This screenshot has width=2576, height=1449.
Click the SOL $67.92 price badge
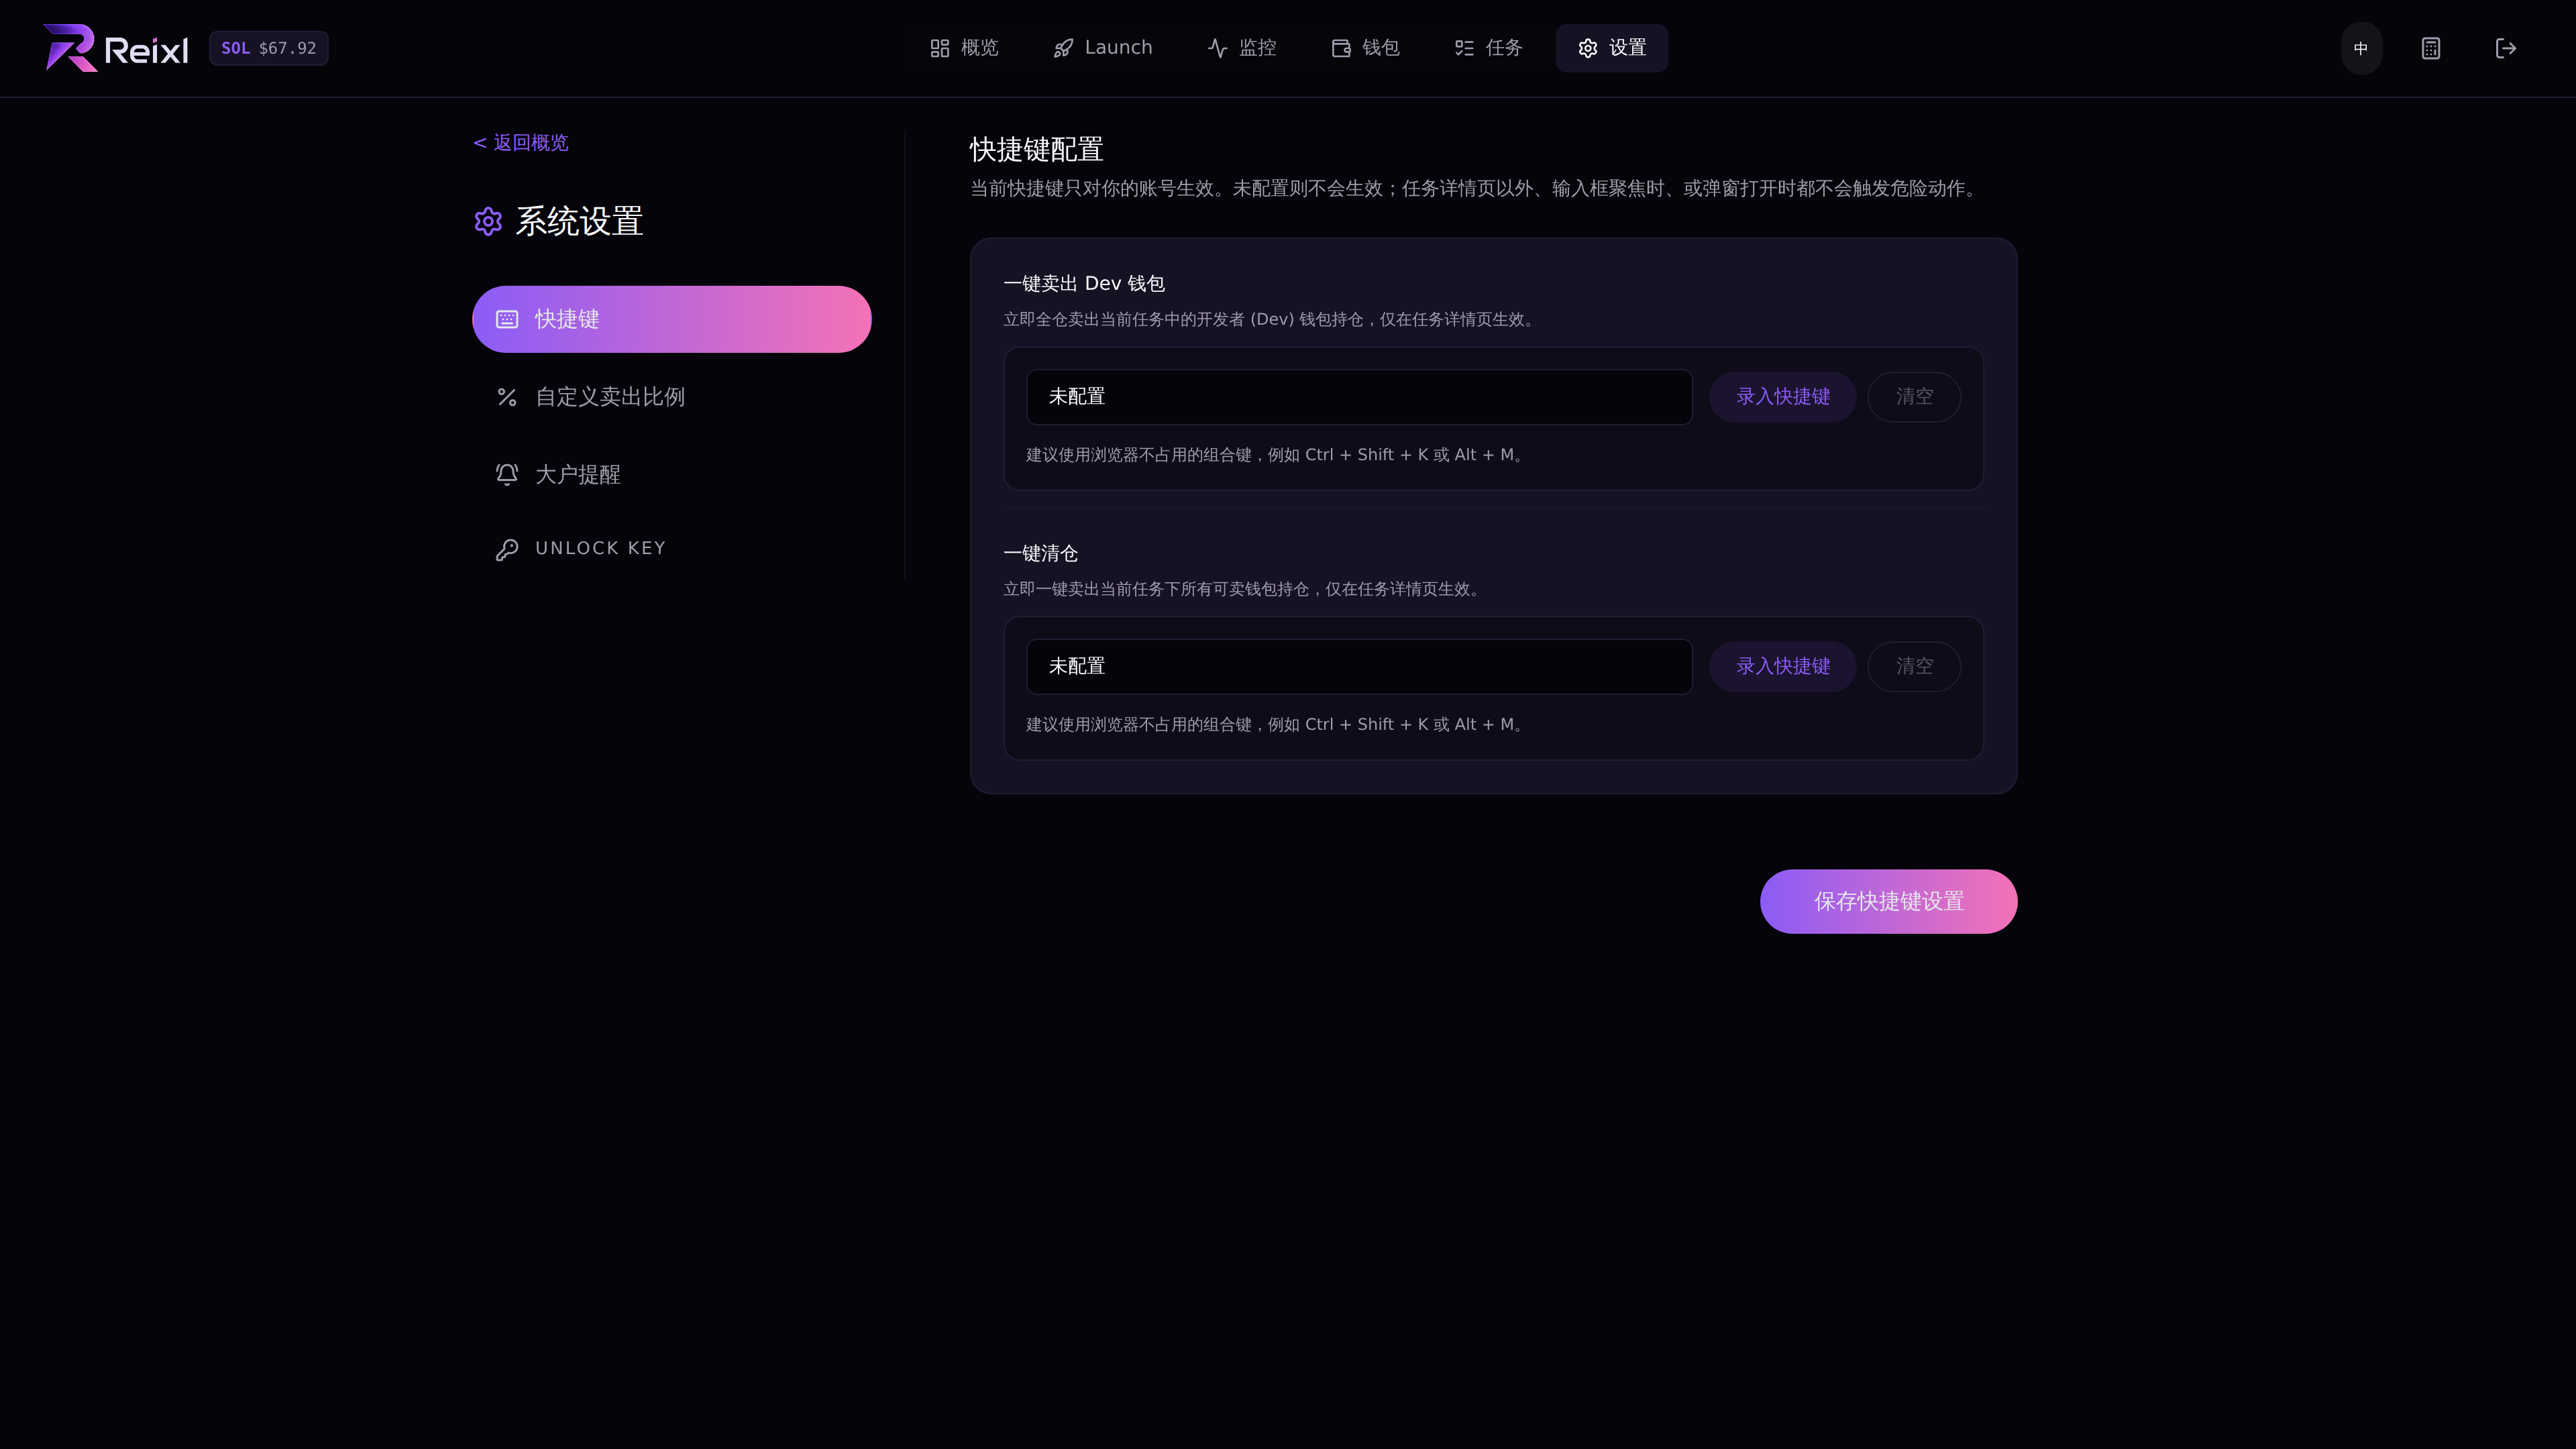(x=269, y=48)
